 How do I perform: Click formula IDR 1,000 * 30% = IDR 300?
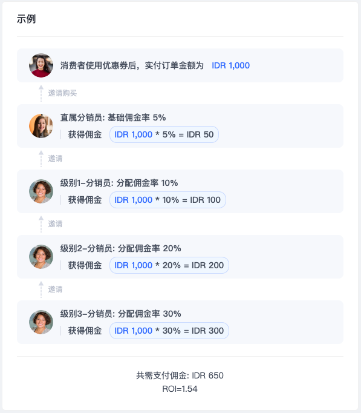pos(169,330)
